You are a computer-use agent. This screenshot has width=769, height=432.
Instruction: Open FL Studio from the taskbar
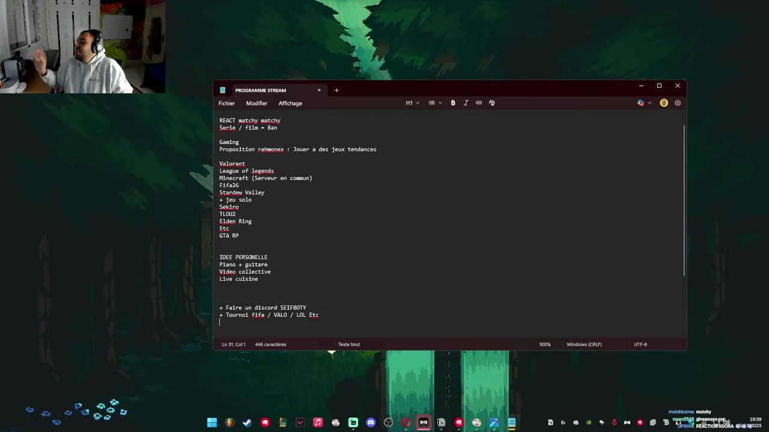click(x=229, y=422)
